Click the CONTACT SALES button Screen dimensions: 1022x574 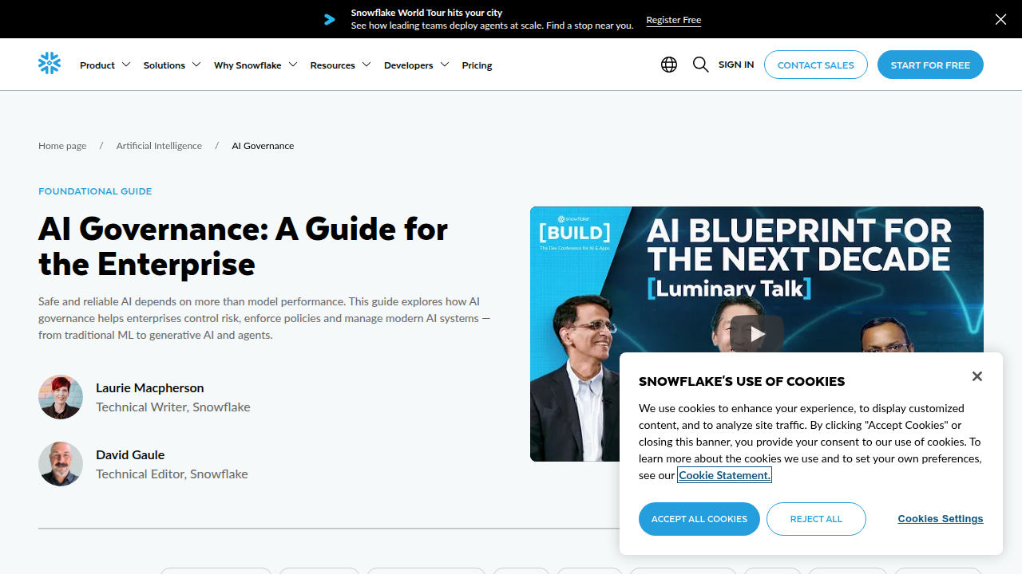[816, 65]
